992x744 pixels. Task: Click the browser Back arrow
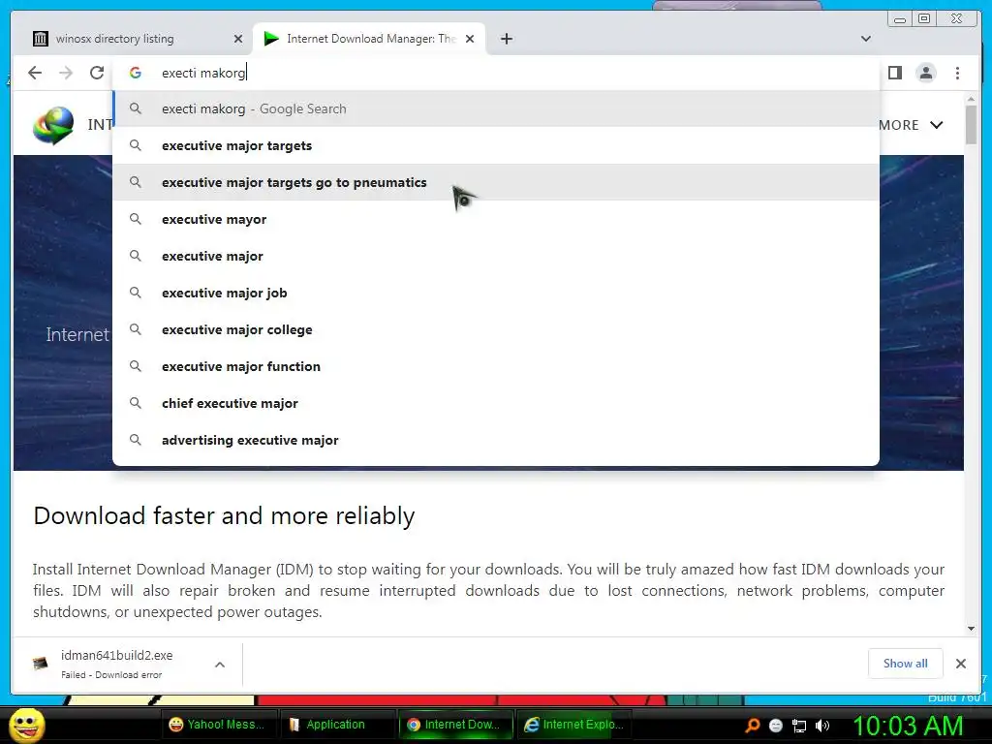pos(35,73)
